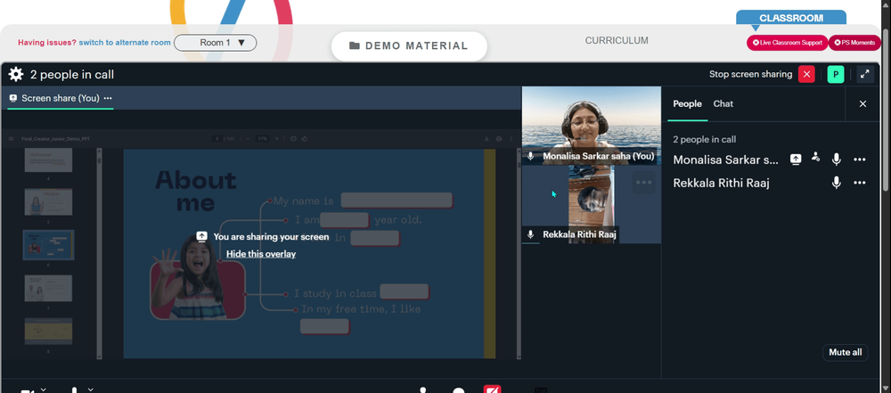Click the three-dot menu on Rekkala's video tile
The image size is (891, 393).
click(644, 183)
